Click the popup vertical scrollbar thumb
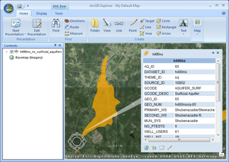229x162 pixels. click(218, 82)
